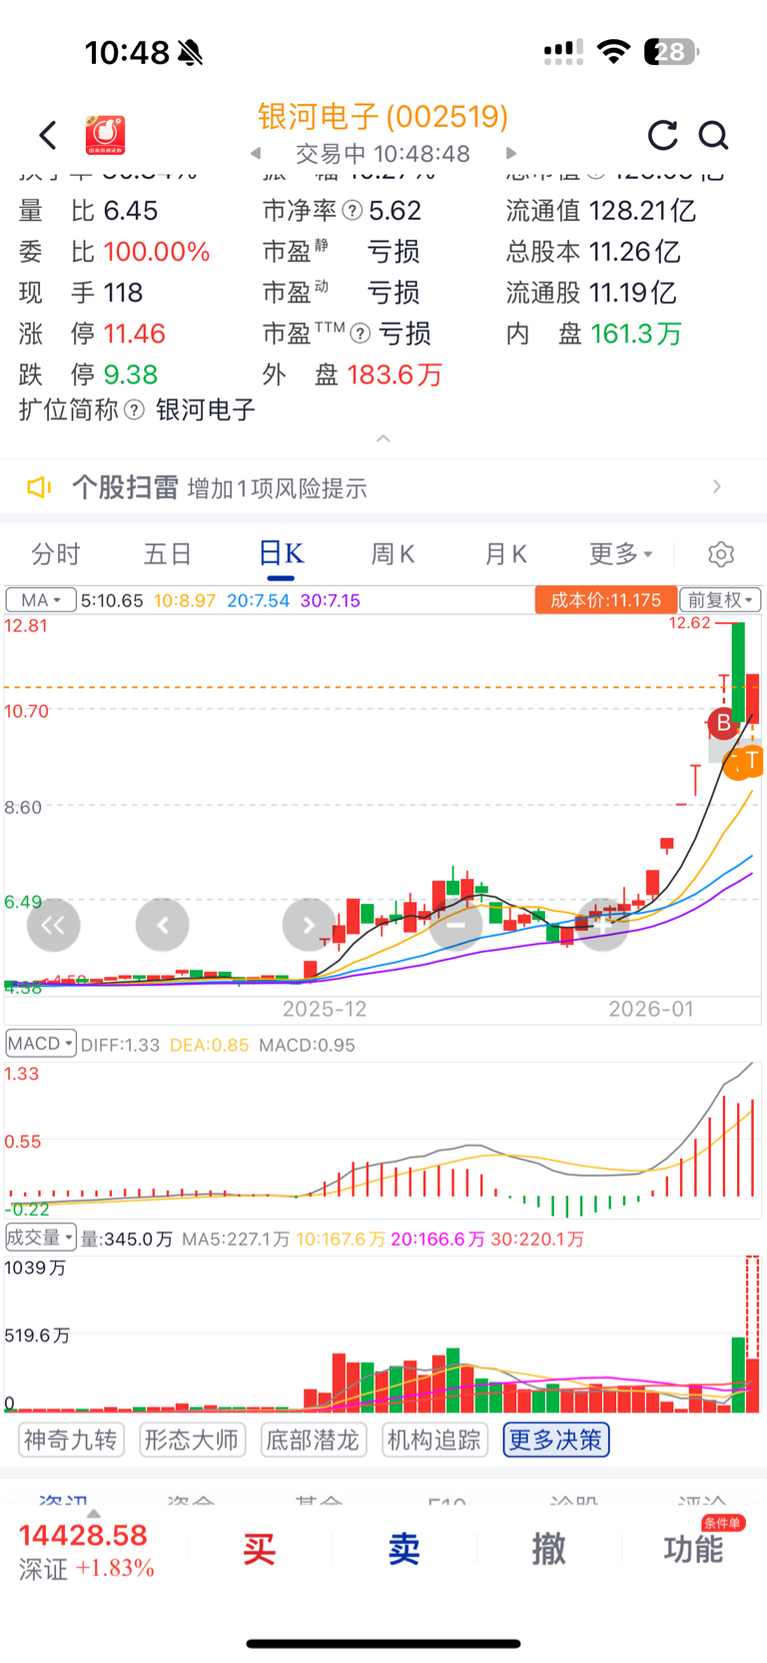Image resolution: width=767 pixels, height=1663 pixels.
Task: Zoom out chart with minus button
Action: pos(456,925)
